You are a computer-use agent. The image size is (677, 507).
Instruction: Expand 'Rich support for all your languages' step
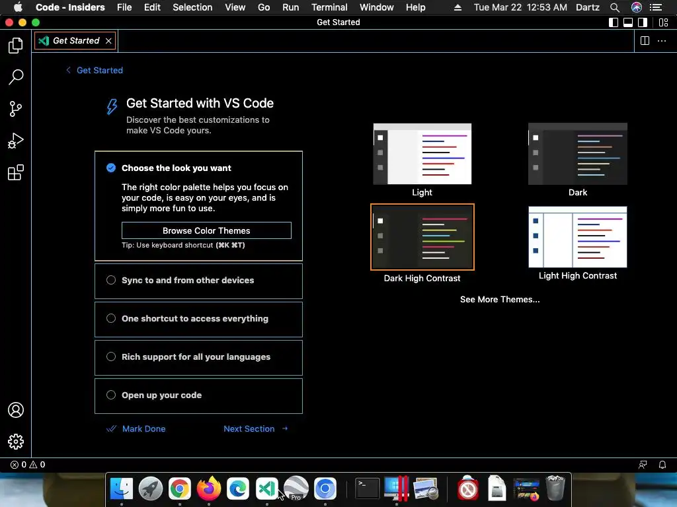[x=198, y=358]
